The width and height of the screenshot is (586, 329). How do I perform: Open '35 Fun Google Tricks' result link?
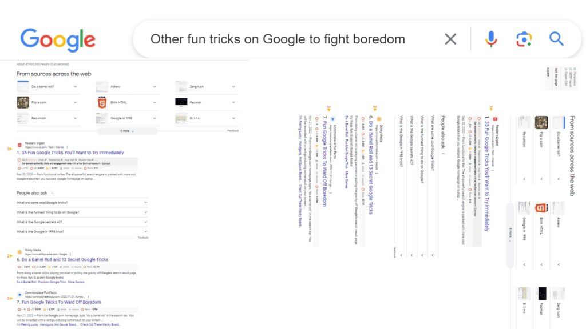tap(70, 153)
